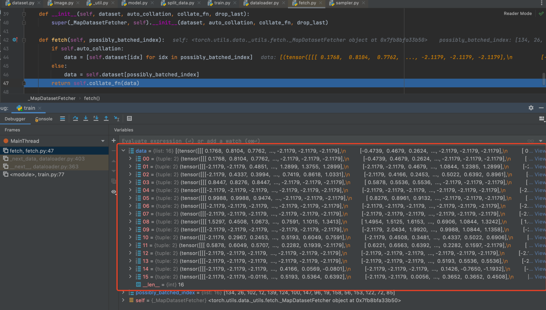Click the plus icon to add a watch
The image size is (546, 310).
tap(114, 140)
